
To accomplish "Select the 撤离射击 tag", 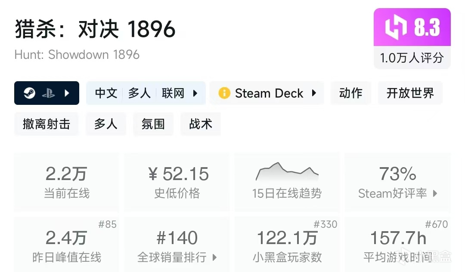I will (x=46, y=124).
